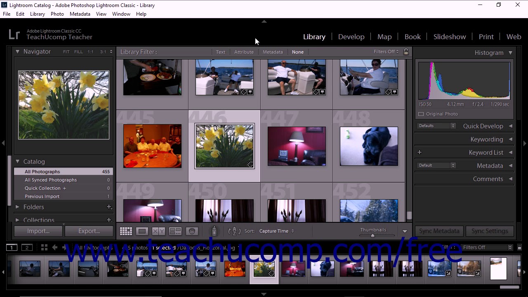
Task: Adjust the Thumbnails size slider
Action: [372, 236]
